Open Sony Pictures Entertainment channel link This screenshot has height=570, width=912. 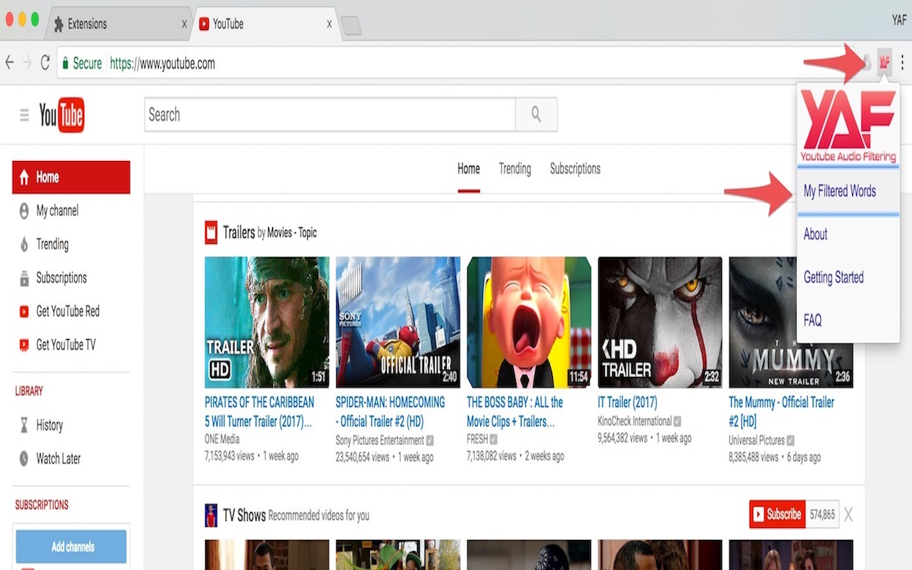(x=380, y=440)
